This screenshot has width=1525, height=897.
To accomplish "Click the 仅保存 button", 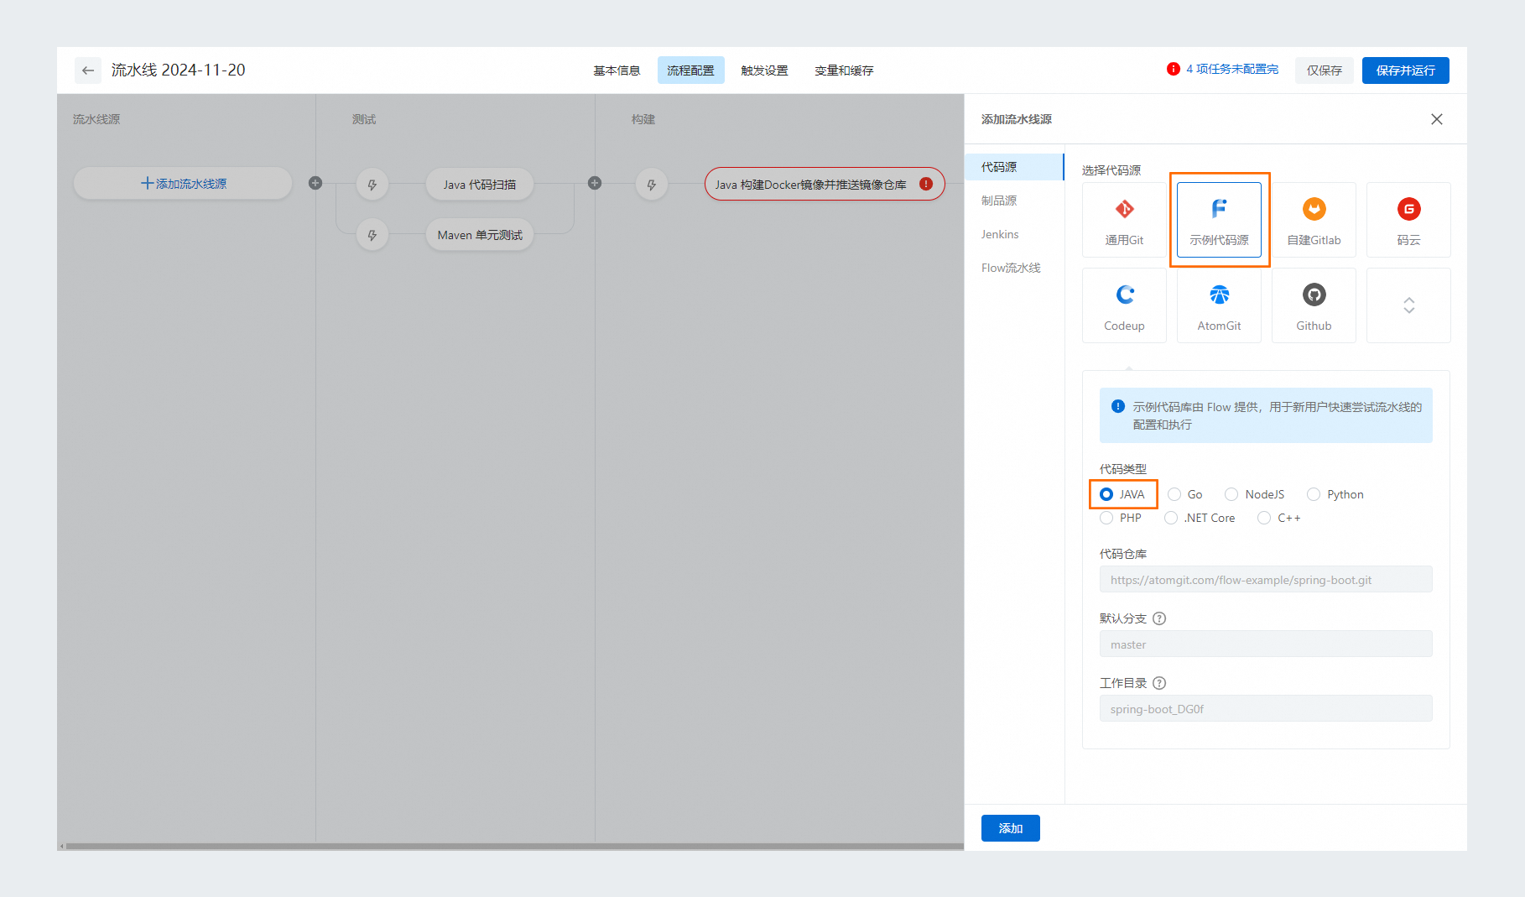I will point(1324,70).
